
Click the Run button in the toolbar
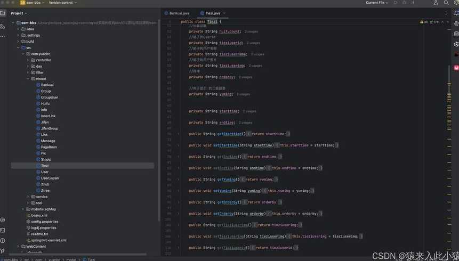(396, 3)
